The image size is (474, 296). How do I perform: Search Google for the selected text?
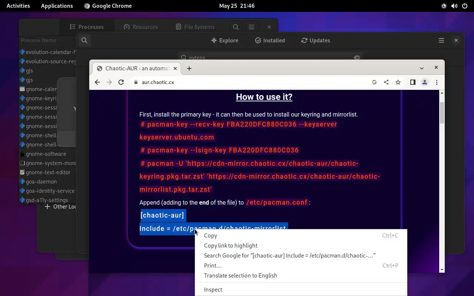(x=301, y=256)
